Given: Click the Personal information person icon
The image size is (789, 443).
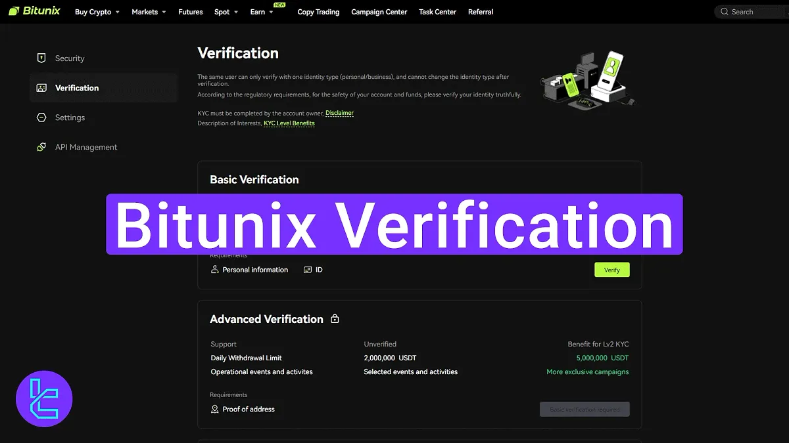Looking at the screenshot, I should [214, 269].
